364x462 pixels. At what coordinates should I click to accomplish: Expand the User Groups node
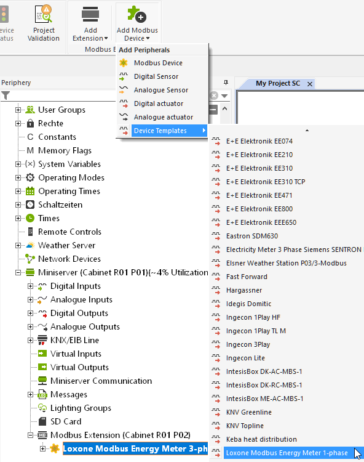coord(18,110)
